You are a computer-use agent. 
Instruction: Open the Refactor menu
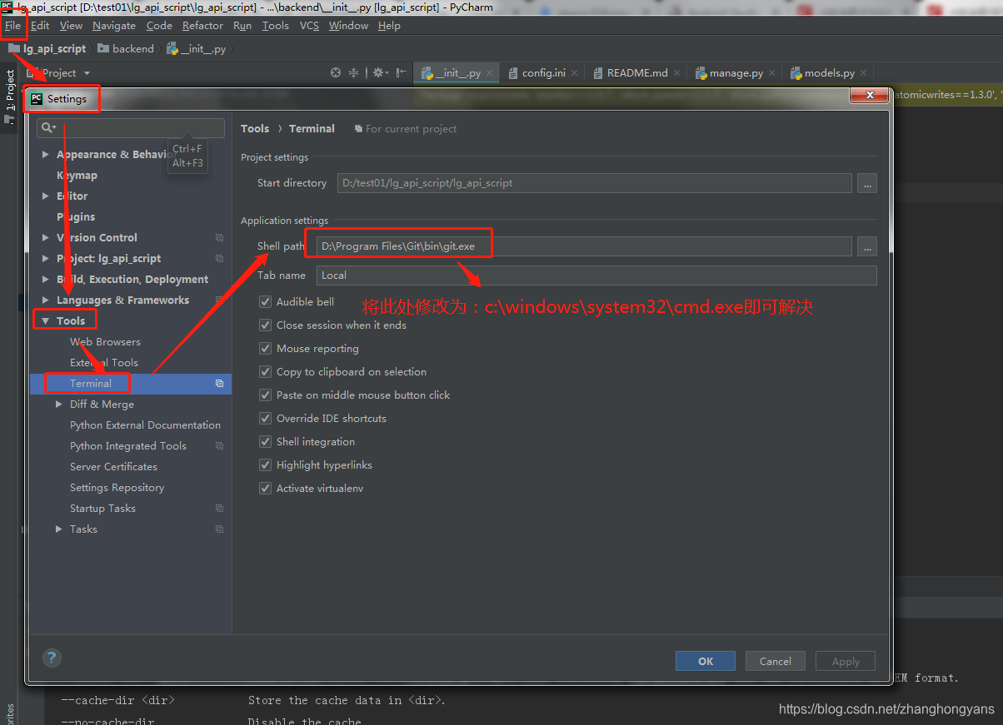[203, 26]
